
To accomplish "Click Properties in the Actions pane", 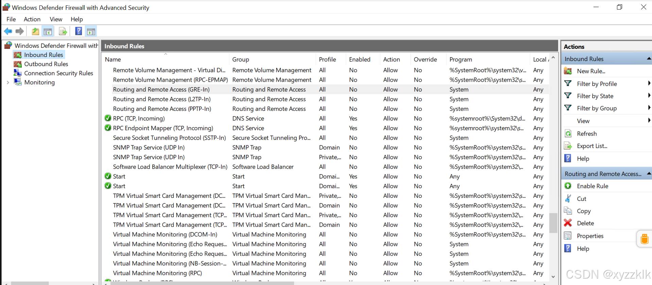I will (x=590, y=236).
